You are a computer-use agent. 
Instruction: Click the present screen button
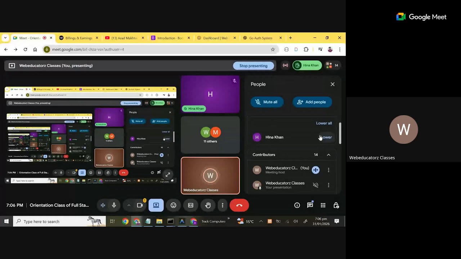coord(156,205)
